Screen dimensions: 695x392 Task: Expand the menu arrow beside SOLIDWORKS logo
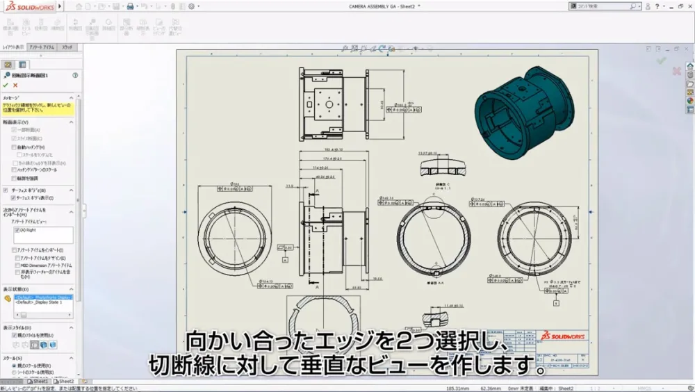tap(60, 6)
